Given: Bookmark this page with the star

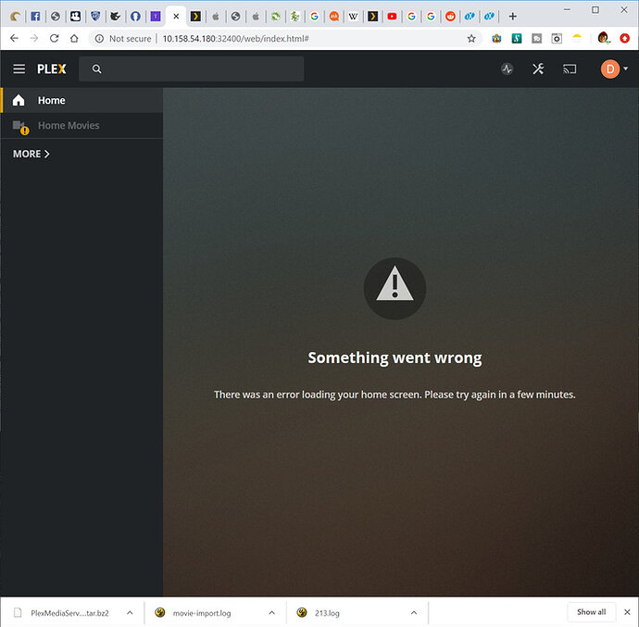Looking at the screenshot, I should [x=471, y=39].
